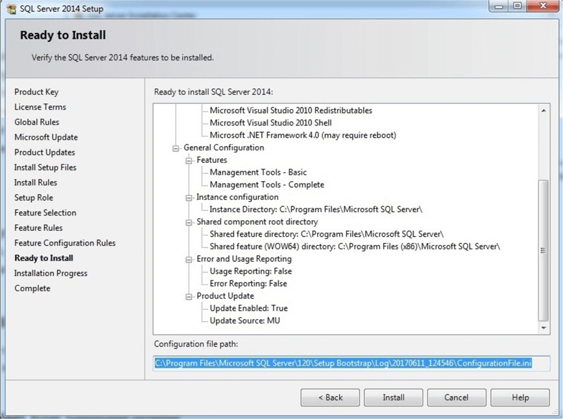Select Error Reporting: False row

click(248, 283)
